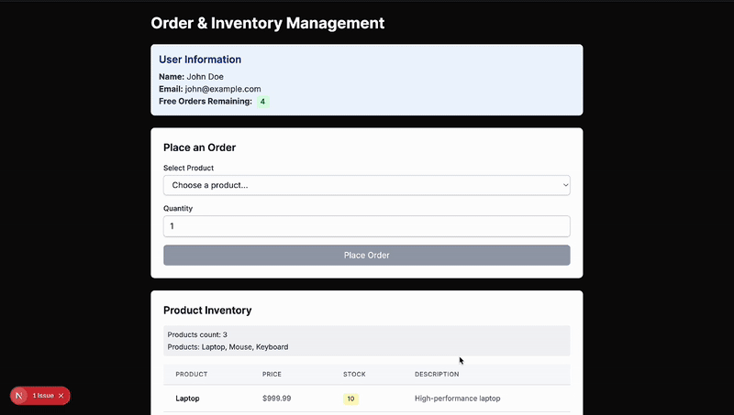
Task: Click the Quantity input field
Action: pyautogui.click(x=366, y=226)
